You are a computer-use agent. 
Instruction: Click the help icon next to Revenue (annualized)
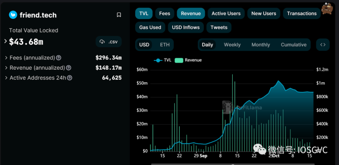coord(69,68)
